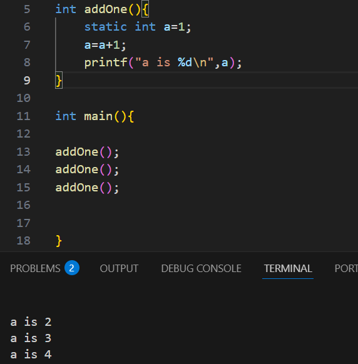Screen dimensions: 358x364
Task: Click line number 13 in the gutter
Action: (23, 152)
